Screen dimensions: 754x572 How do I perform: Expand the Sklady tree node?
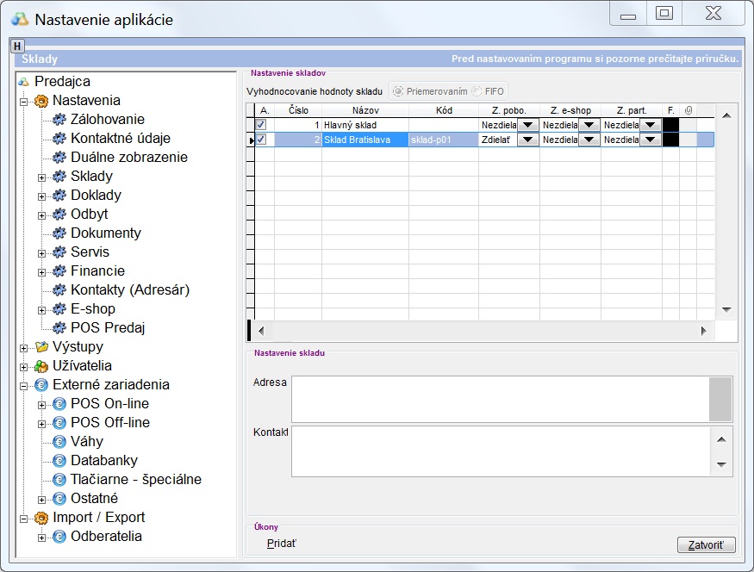[x=41, y=177]
